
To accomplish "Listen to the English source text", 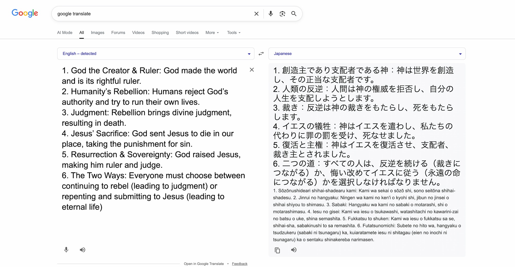I will (x=82, y=250).
